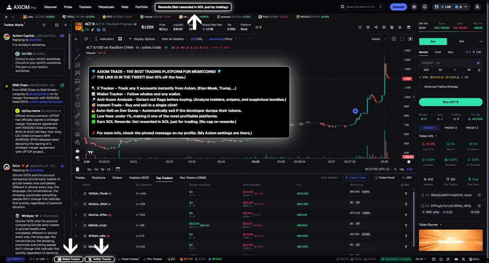Screen dimensions: 489x263
Task: Toggle the Hide All Bubbles option
Action: (x=173, y=39)
